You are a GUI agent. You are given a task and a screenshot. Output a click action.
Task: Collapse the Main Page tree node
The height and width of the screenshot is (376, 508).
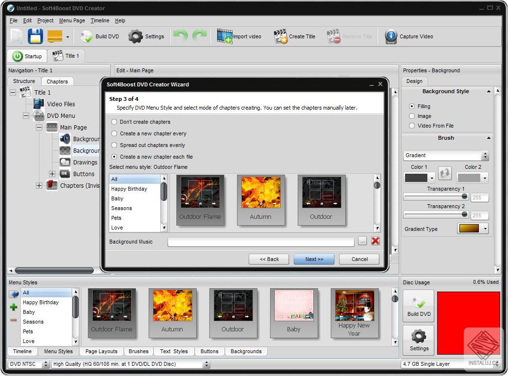[x=39, y=127]
